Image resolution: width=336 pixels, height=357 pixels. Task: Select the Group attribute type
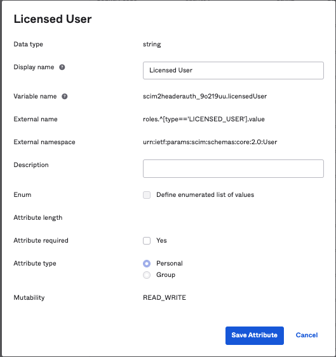pyautogui.click(x=147, y=275)
